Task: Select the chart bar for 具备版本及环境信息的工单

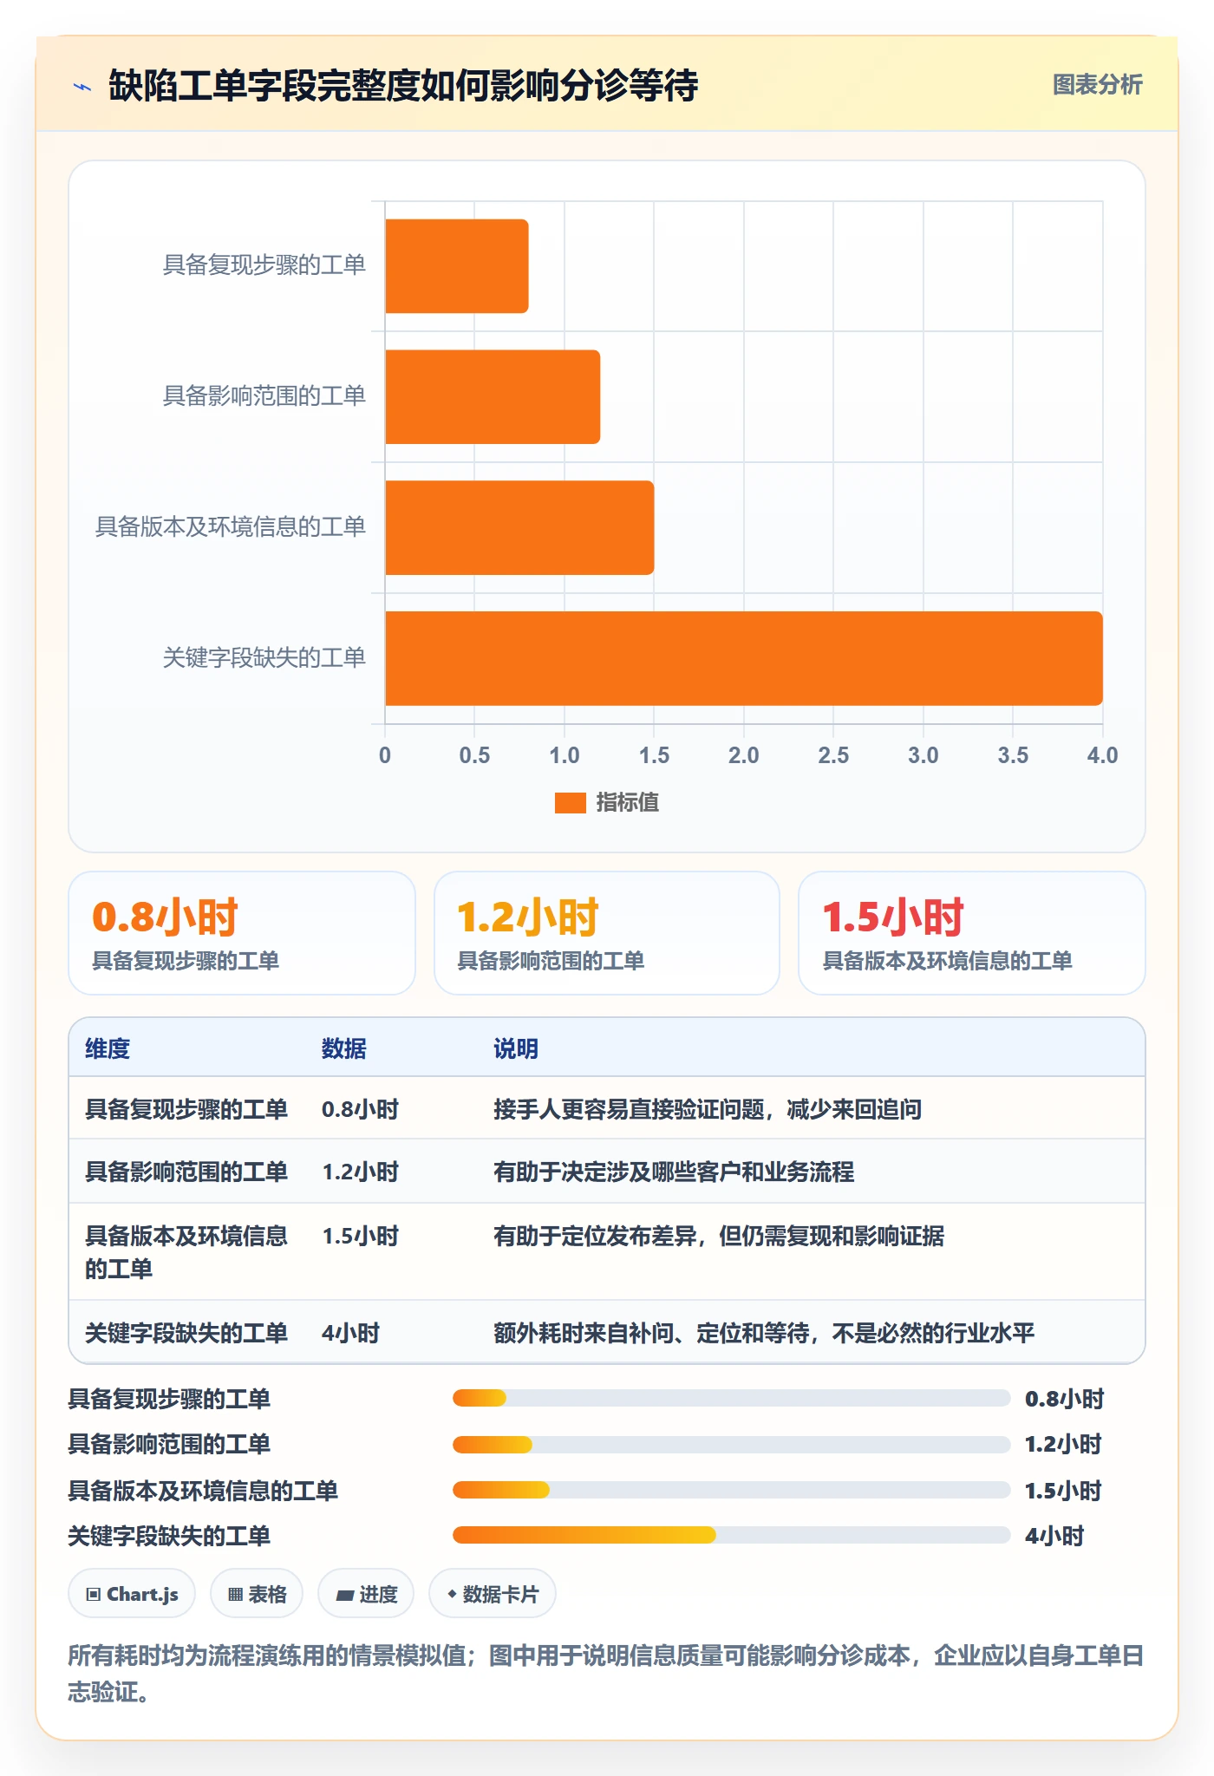Action: pyautogui.click(x=519, y=527)
